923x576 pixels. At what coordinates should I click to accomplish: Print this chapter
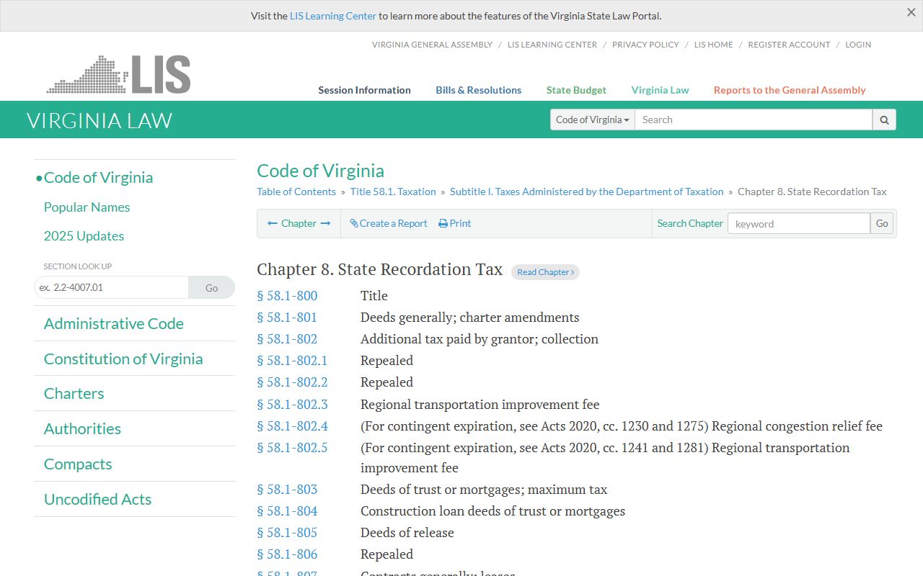click(455, 223)
